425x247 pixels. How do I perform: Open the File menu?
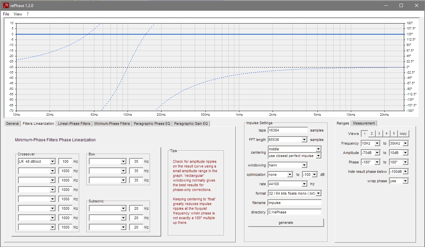point(6,14)
